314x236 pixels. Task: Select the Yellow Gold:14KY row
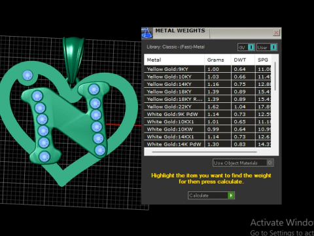207,84
